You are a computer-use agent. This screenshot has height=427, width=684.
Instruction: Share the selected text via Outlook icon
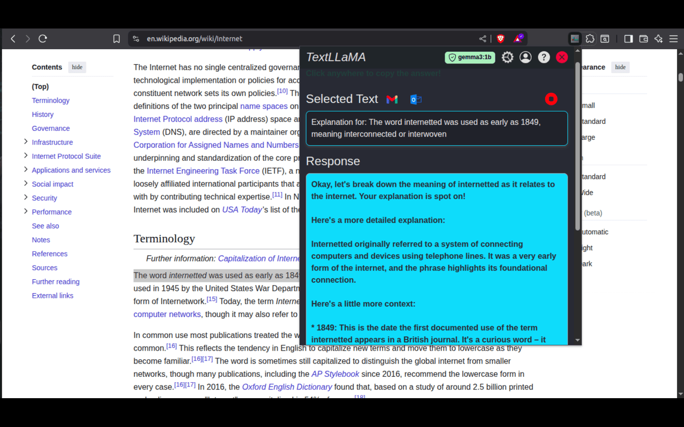coord(416,99)
